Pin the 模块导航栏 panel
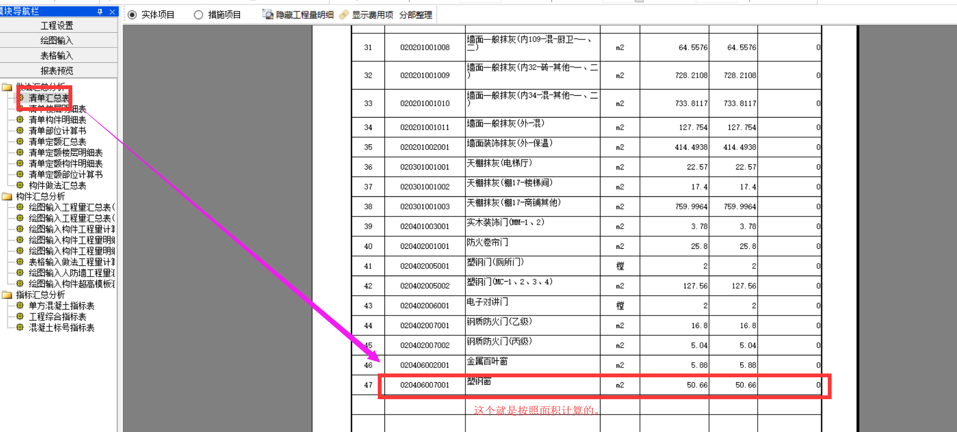 click(x=100, y=11)
